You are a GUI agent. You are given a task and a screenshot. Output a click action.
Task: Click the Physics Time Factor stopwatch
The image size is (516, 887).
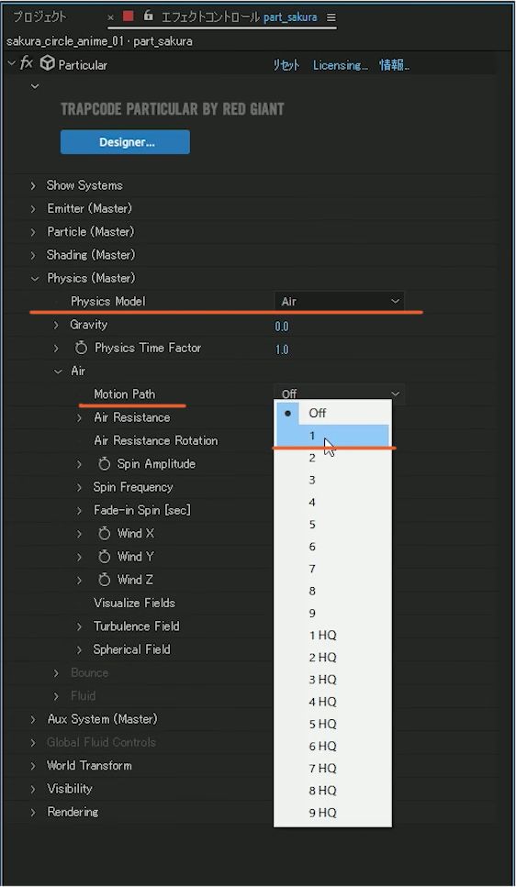[x=81, y=348]
